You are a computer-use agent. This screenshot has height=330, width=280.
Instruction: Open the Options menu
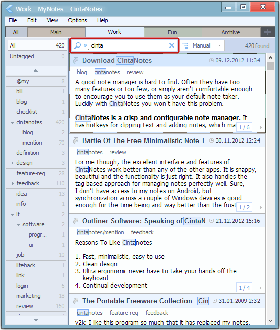78,20
